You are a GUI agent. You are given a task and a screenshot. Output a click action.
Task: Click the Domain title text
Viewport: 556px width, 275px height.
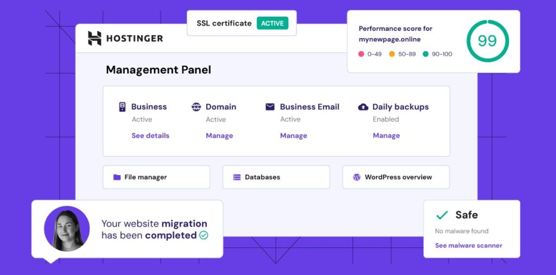pyautogui.click(x=221, y=107)
